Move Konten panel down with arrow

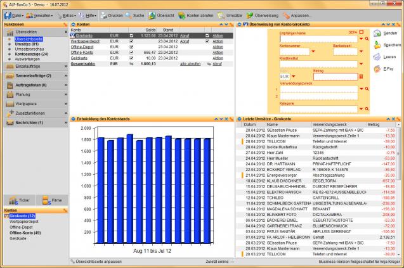coord(226,25)
